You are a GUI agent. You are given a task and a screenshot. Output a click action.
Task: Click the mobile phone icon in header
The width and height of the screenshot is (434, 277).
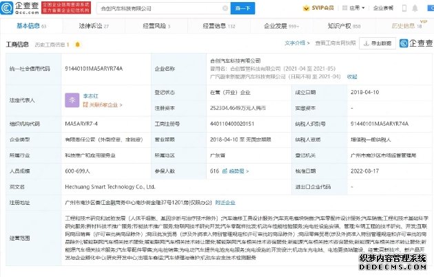[404, 8]
